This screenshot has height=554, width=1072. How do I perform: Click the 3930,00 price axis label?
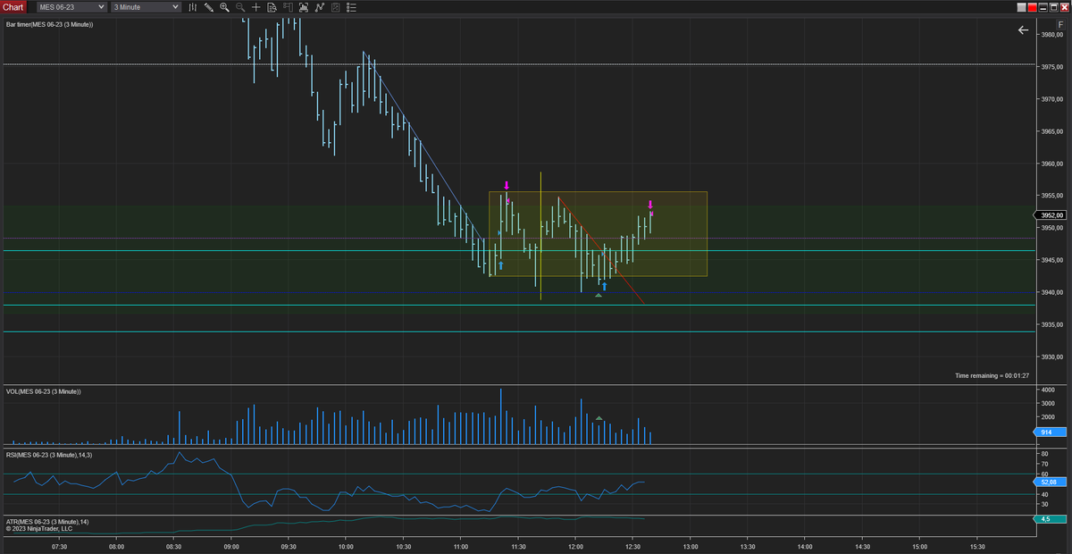[1051, 357]
